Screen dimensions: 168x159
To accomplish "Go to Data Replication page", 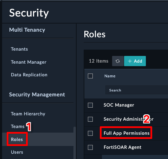I will [29, 75].
